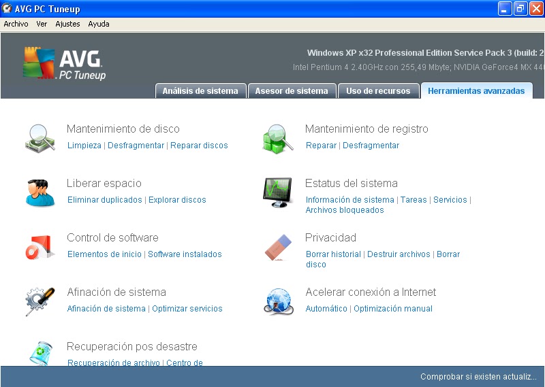
Task: Click the Tareas link
Action: [x=414, y=200]
